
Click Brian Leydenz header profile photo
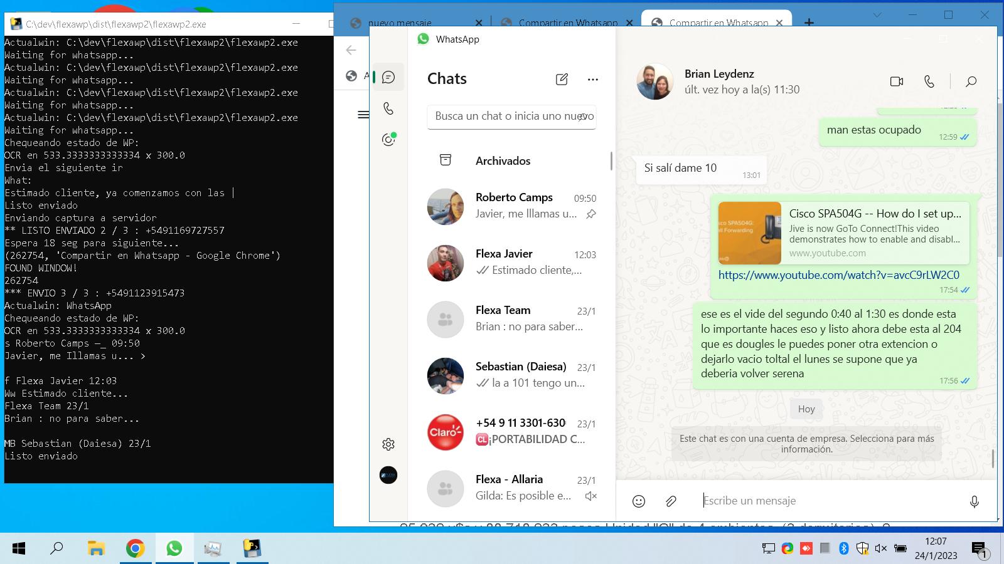654,81
